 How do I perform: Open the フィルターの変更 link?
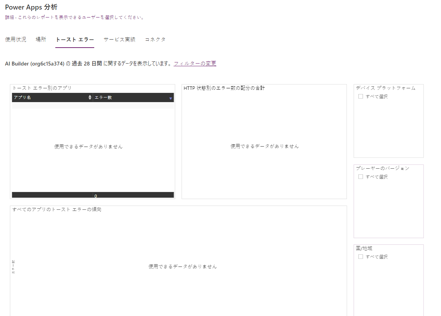195,63
